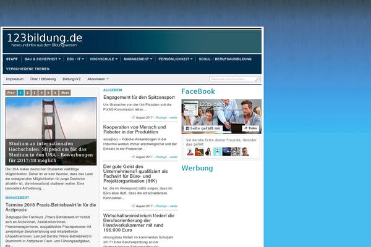Viewport: 371px width, 247px height.
Task: Open SCHUL- / BERUFSAUSBILDUNG menu item
Action: coord(225,59)
